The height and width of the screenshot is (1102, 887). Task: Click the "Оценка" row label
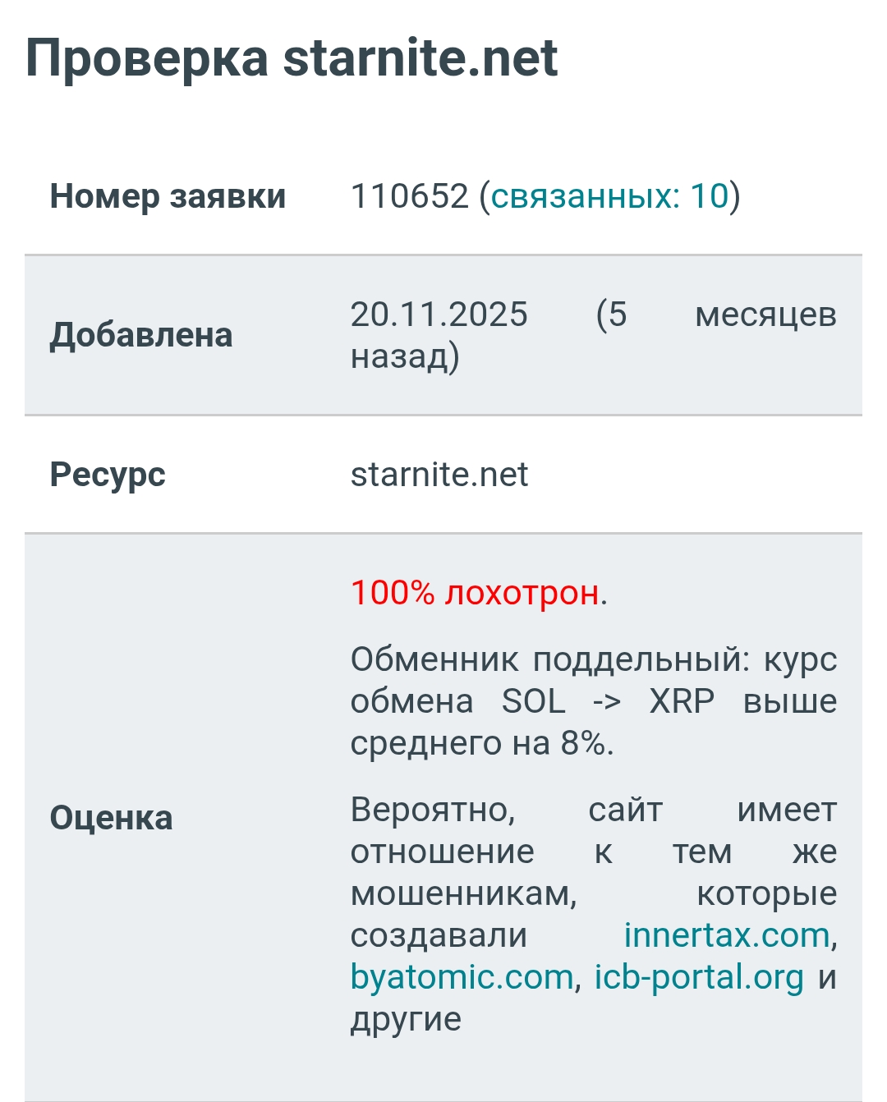click(111, 818)
